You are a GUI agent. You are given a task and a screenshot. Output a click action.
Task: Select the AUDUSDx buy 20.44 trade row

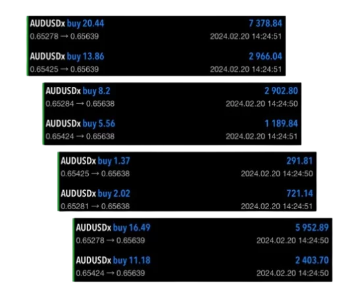point(156,30)
